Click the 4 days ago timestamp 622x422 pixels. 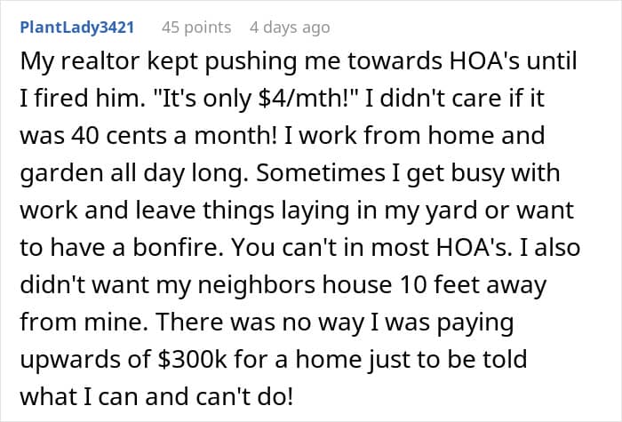(290, 28)
